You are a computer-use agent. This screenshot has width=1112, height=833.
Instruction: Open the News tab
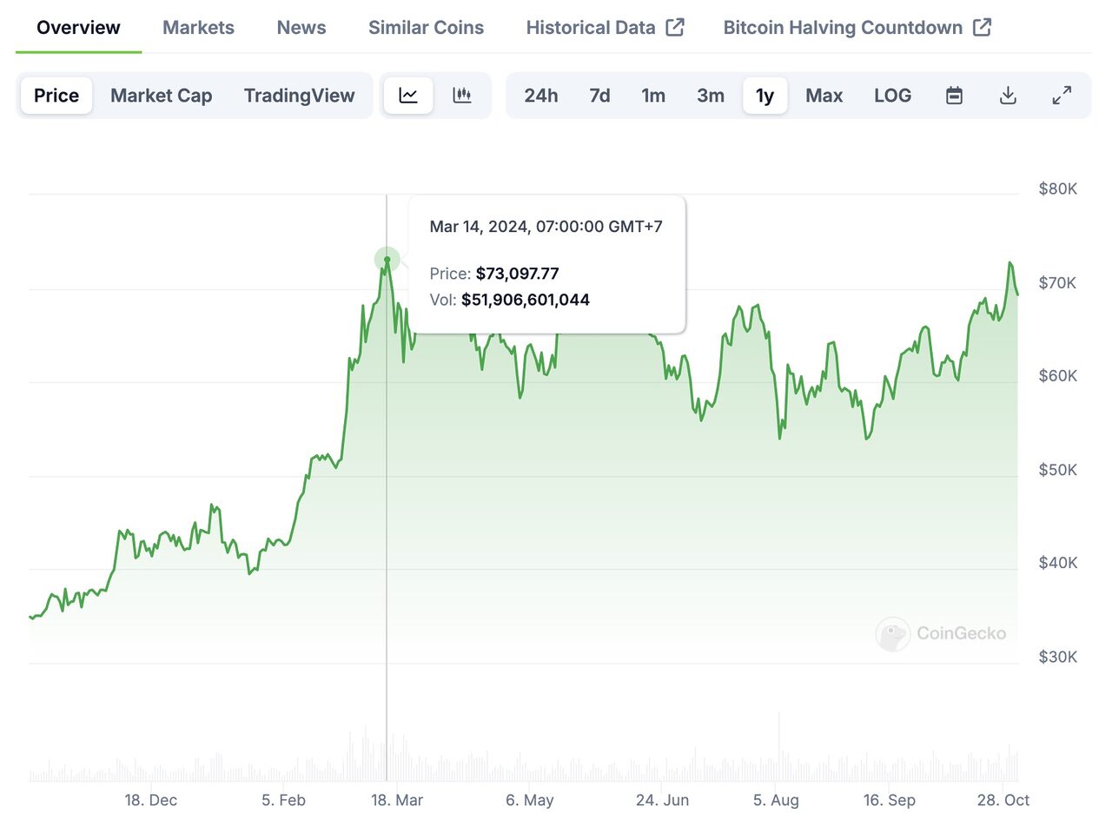301,28
